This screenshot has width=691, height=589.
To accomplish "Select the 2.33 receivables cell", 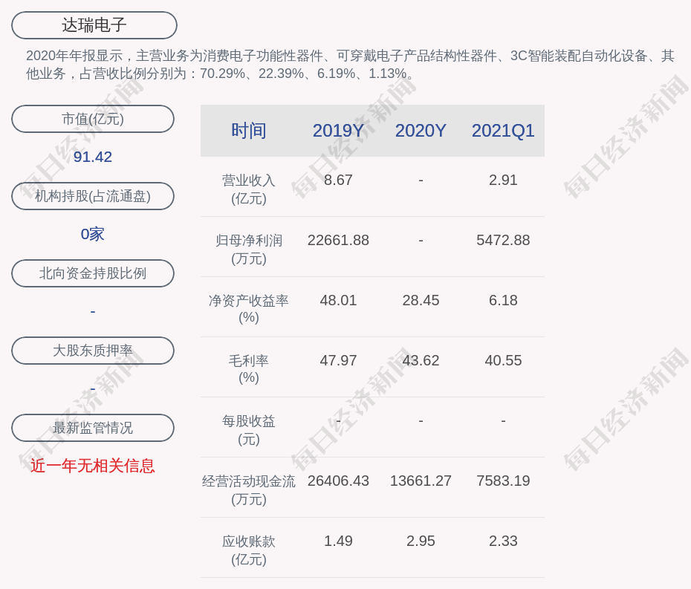I will click(503, 541).
